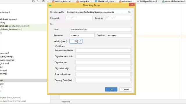Image resolution: width=186 pixels, height=104 pixels.
Task: Click the AndroidManifest.xml tab file icon
Action: (x=163, y=1)
